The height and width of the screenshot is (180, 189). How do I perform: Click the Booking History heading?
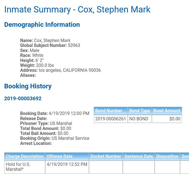(28, 86)
